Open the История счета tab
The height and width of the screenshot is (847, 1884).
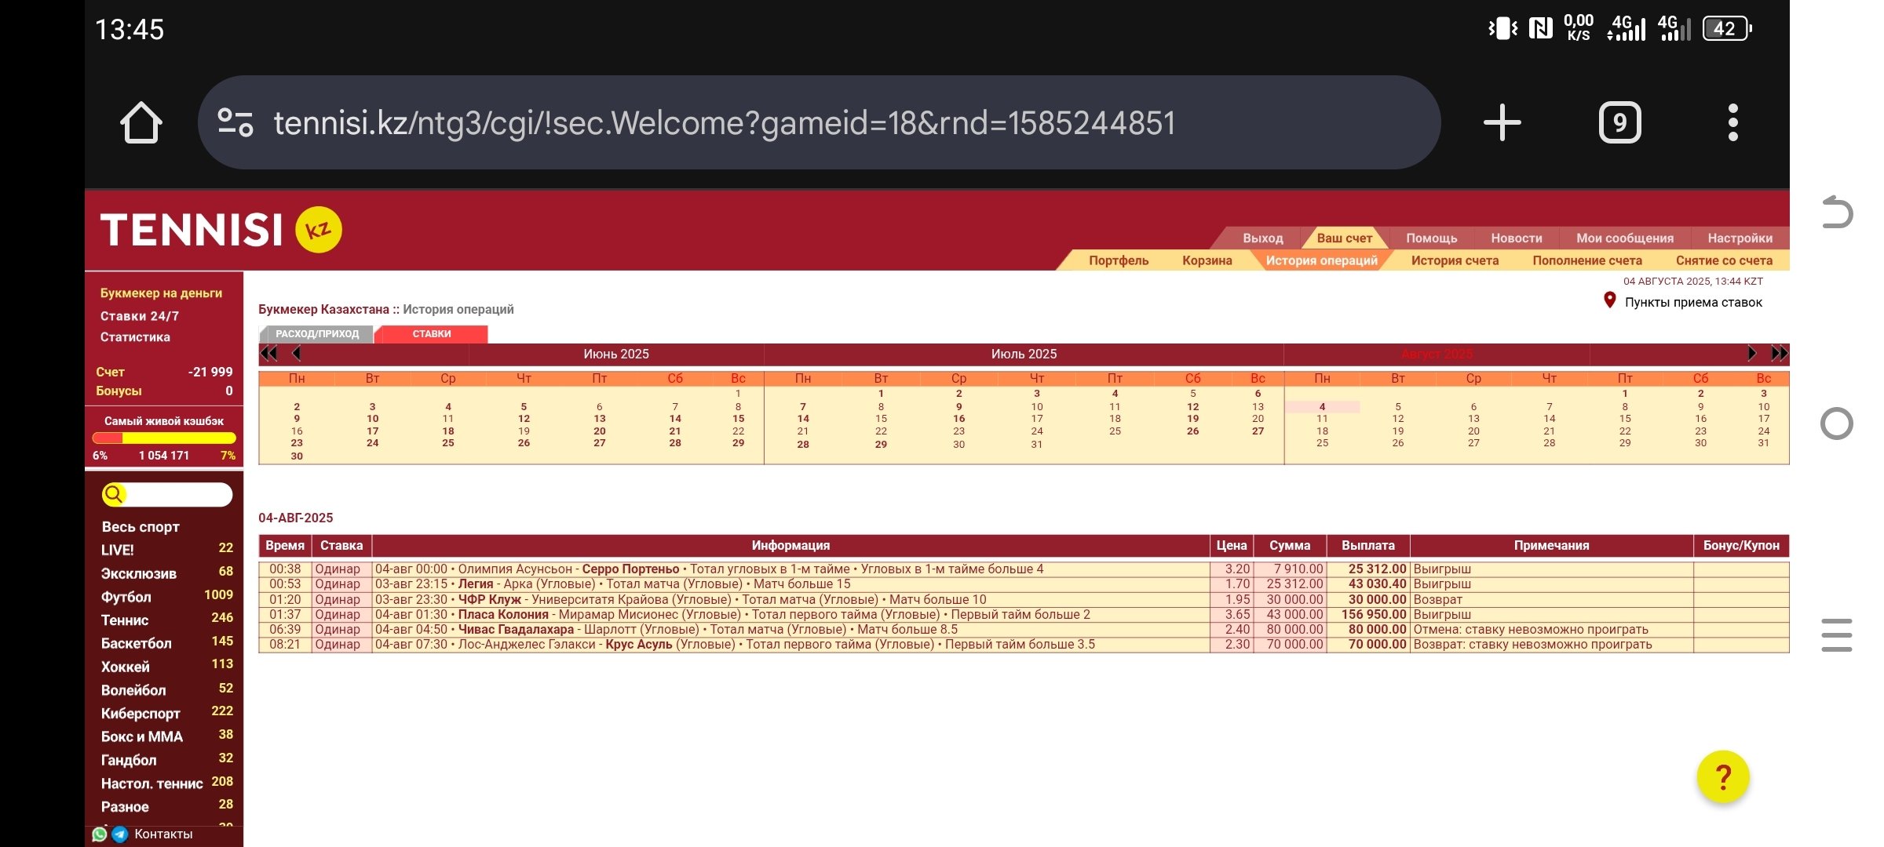[1454, 260]
